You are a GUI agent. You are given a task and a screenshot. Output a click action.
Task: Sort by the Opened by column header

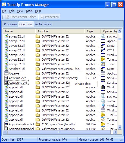click(x=109, y=31)
